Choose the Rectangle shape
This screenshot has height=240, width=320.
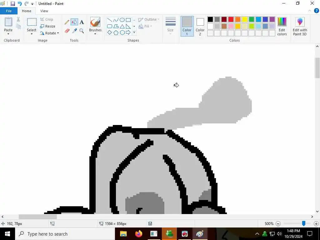point(128,20)
